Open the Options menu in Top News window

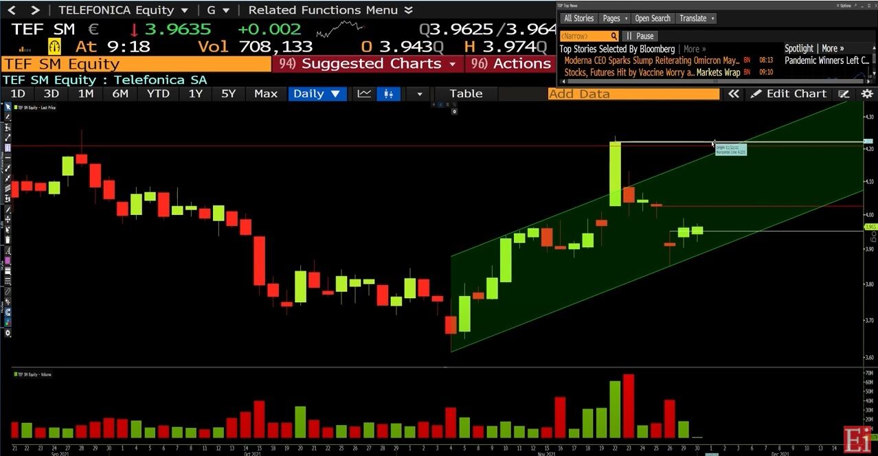click(844, 5)
